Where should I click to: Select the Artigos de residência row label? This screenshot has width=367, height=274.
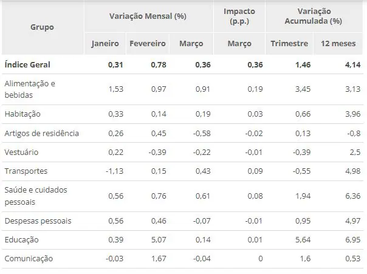pyautogui.click(x=42, y=134)
